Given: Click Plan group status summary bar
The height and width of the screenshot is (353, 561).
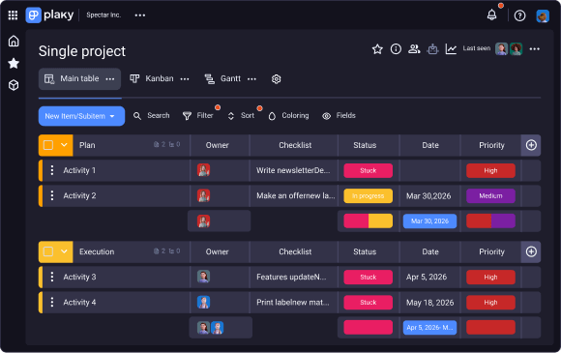Looking at the screenshot, I should (x=369, y=221).
